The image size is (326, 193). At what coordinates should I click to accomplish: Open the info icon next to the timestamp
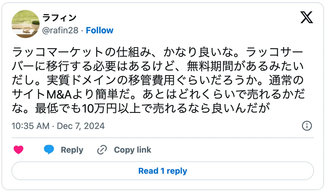[x=307, y=126]
